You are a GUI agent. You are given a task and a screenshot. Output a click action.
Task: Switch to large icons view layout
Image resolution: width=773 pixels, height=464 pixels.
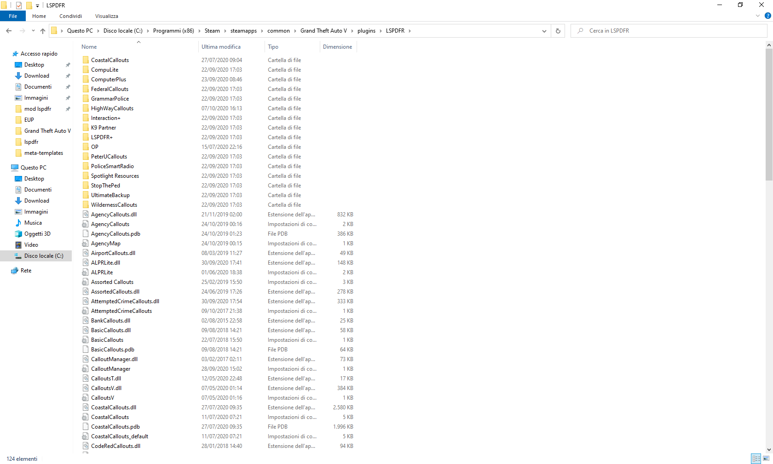766,458
